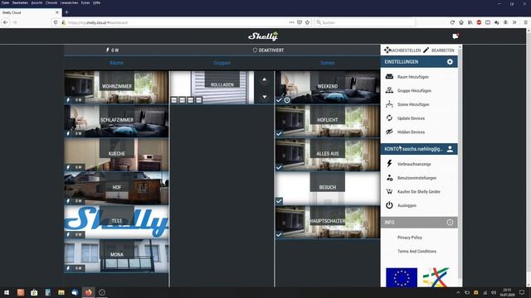Switch to the Szenen tab
The height and width of the screenshot is (298, 531).
328,63
